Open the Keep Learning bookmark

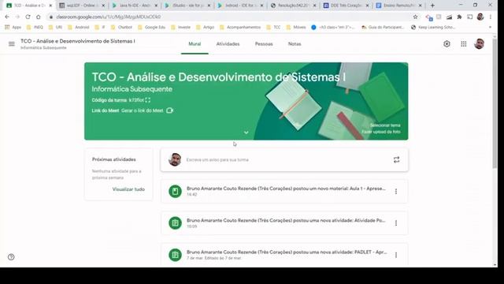point(433,28)
